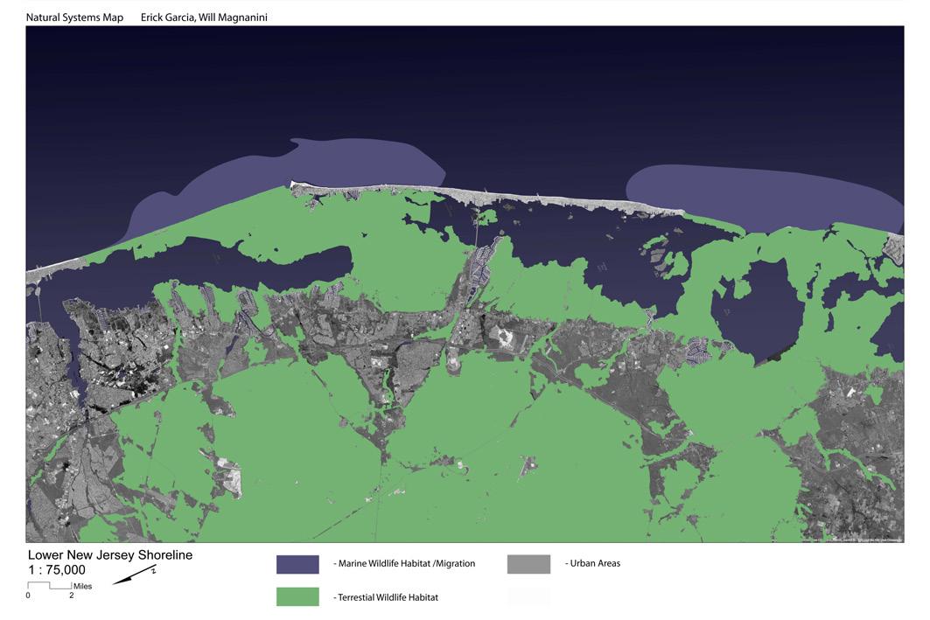Image resolution: width=930 pixels, height=620 pixels.
Task: Click the Lower New Jersey Shoreline heading
Action: tap(110, 555)
